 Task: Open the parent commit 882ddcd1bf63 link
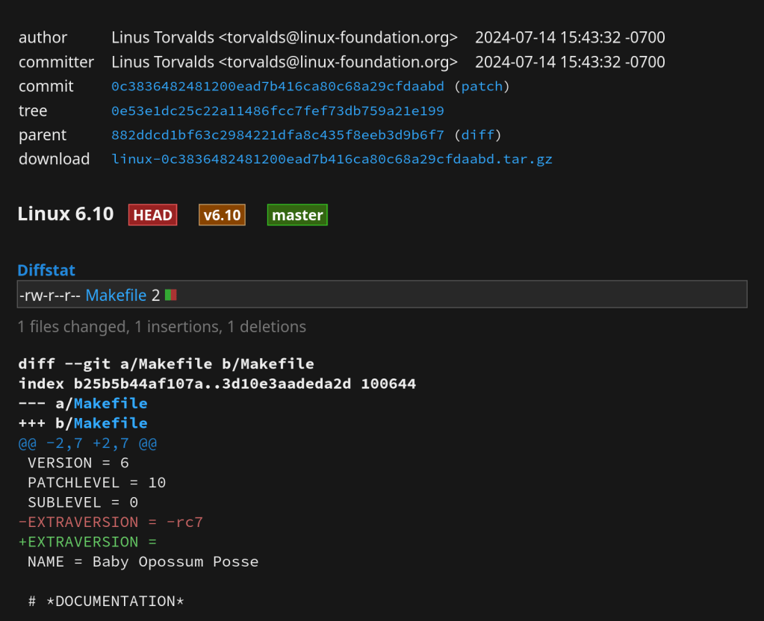(277, 135)
